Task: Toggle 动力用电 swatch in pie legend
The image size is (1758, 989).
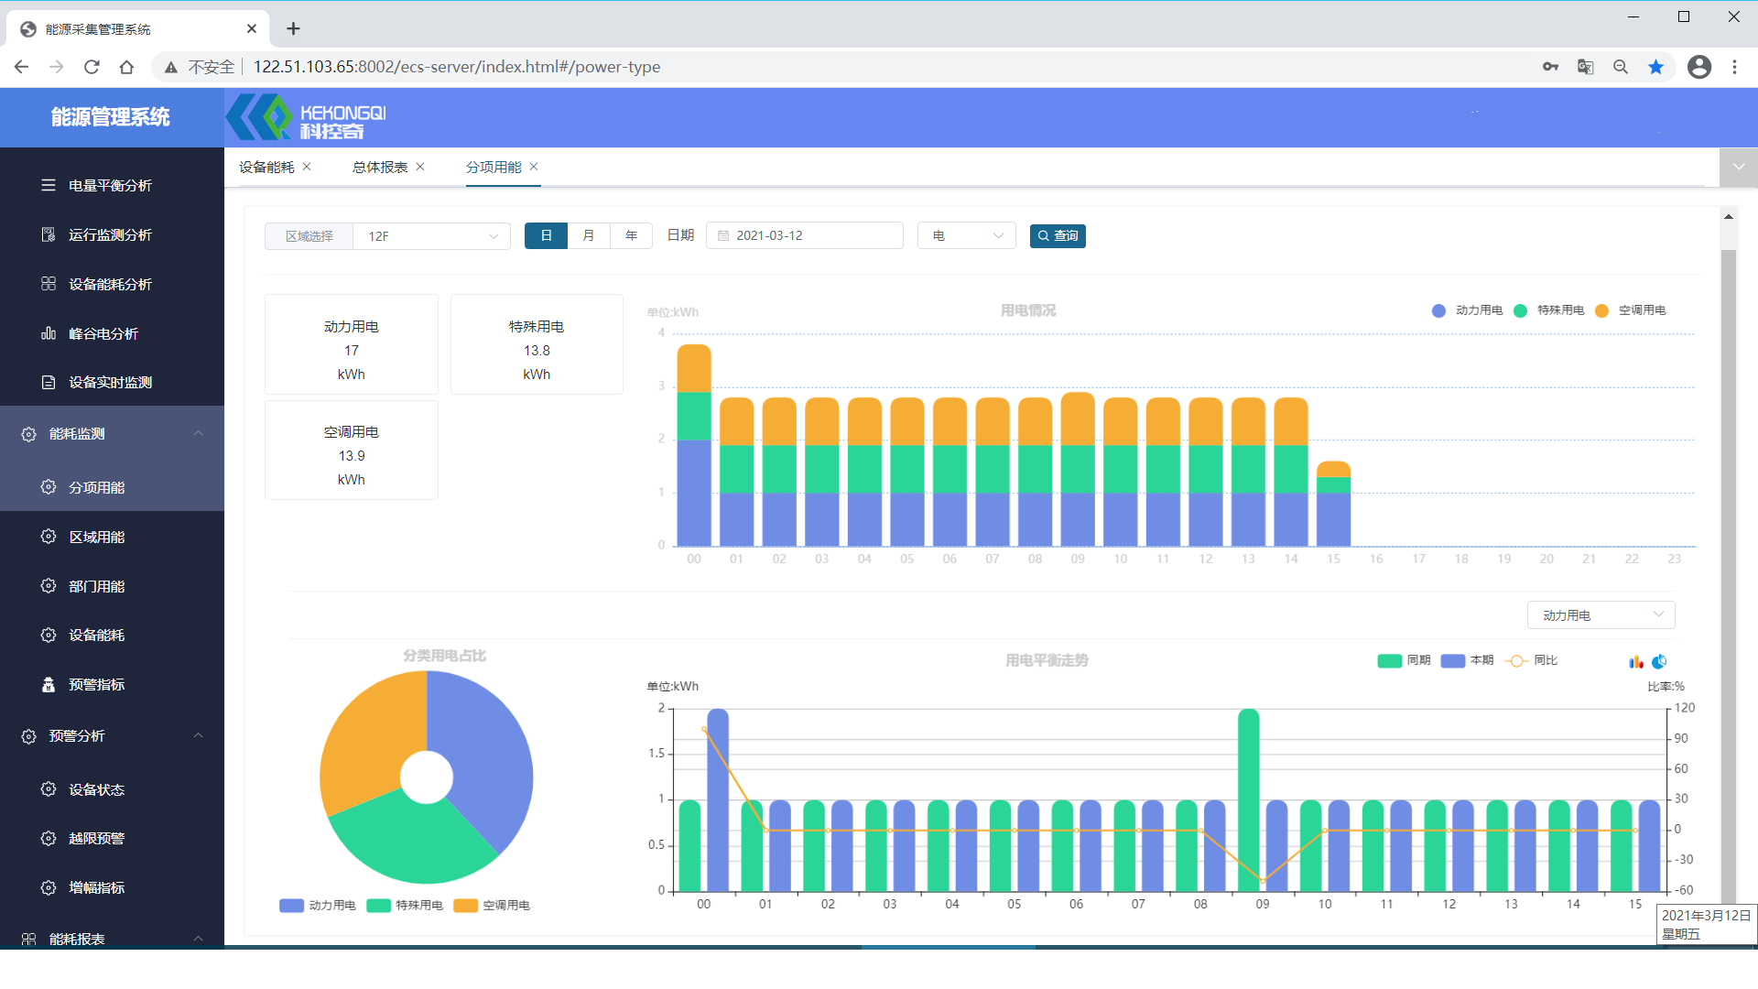Action: tap(291, 906)
